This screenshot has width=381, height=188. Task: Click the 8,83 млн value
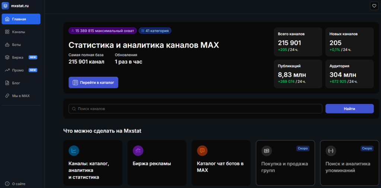tap(292, 75)
